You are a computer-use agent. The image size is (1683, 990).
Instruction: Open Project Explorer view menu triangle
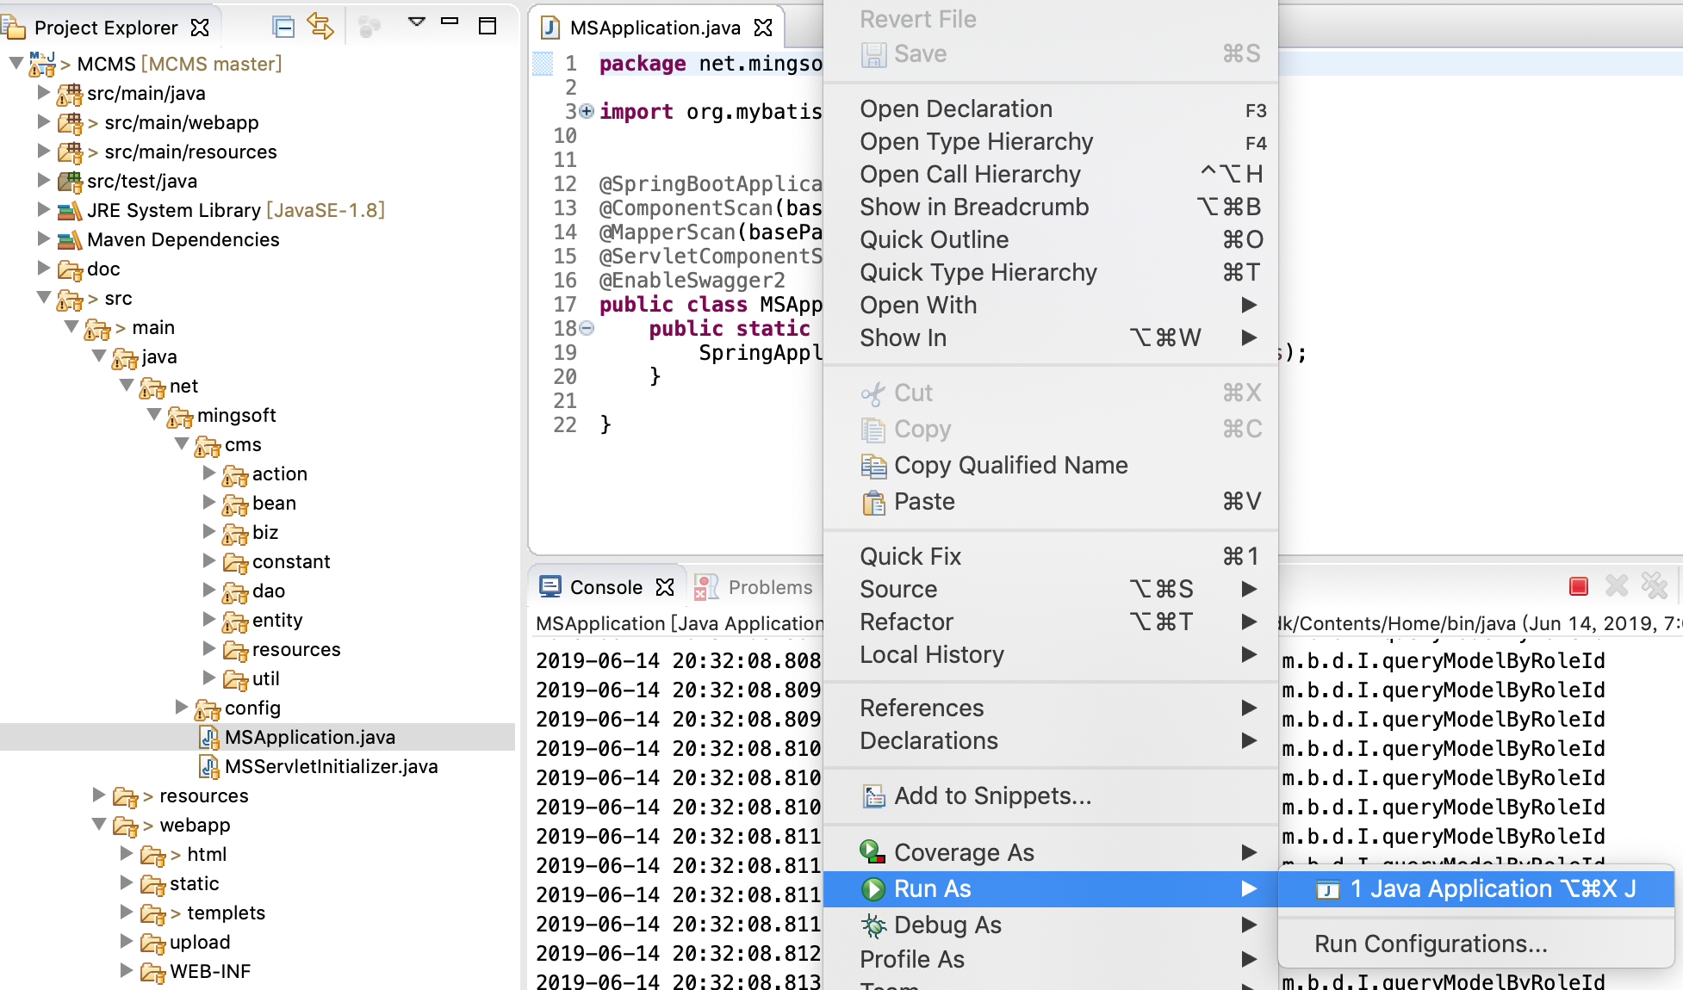pos(417,22)
